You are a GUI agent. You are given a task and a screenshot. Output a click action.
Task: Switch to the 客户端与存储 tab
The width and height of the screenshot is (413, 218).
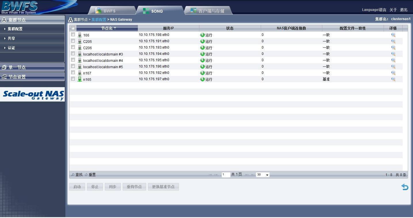point(208,11)
